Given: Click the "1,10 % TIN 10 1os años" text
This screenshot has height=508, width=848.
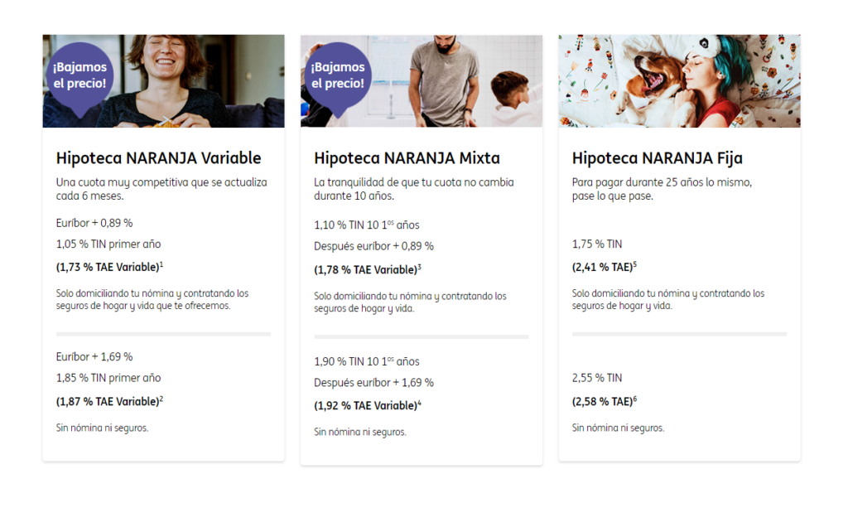Looking at the screenshot, I should click(x=366, y=225).
